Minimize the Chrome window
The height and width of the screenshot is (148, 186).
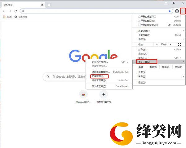[x=166, y=3]
